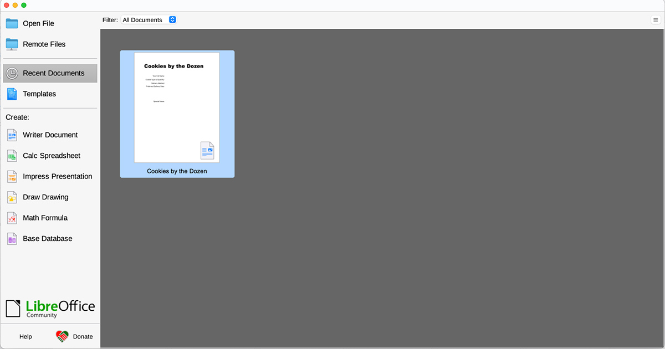Create a new Base Database

[48, 238]
